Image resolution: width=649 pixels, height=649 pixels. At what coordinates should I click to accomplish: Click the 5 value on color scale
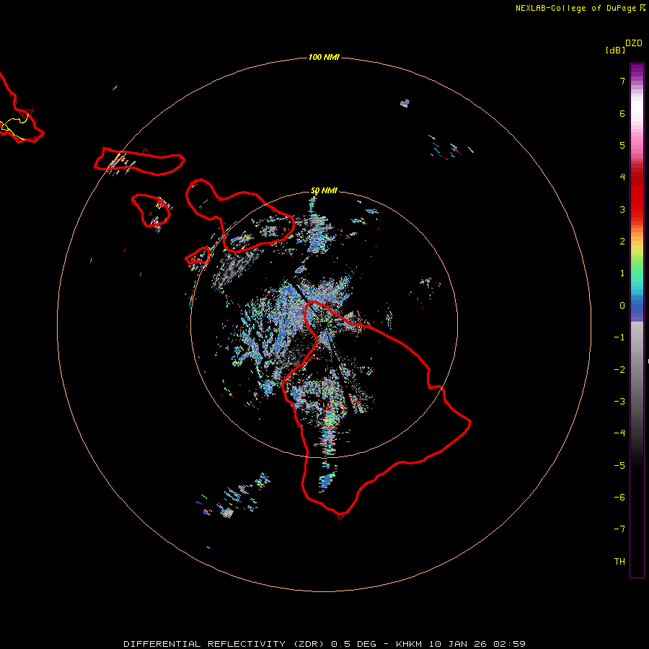(x=622, y=145)
